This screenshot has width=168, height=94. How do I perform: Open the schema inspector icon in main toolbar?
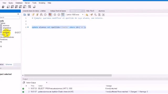[3, 7]
